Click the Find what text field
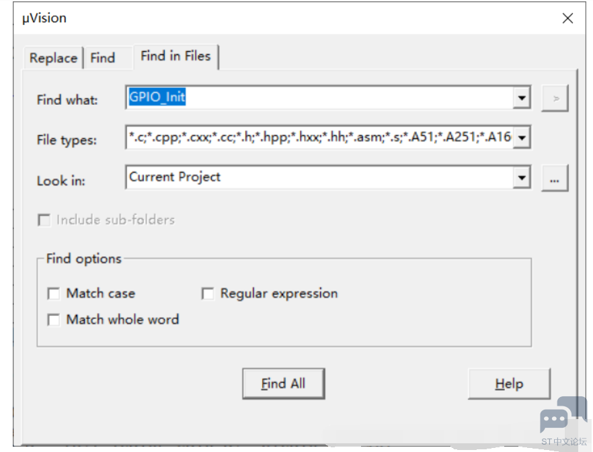Image resolution: width=593 pixels, height=452 pixels. [319, 98]
